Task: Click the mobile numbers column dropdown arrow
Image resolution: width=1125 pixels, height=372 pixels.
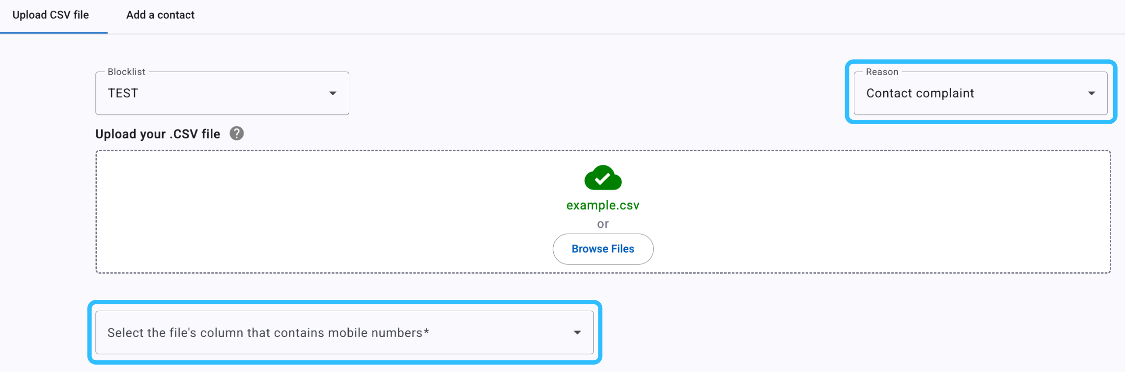Action: [x=577, y=333]
